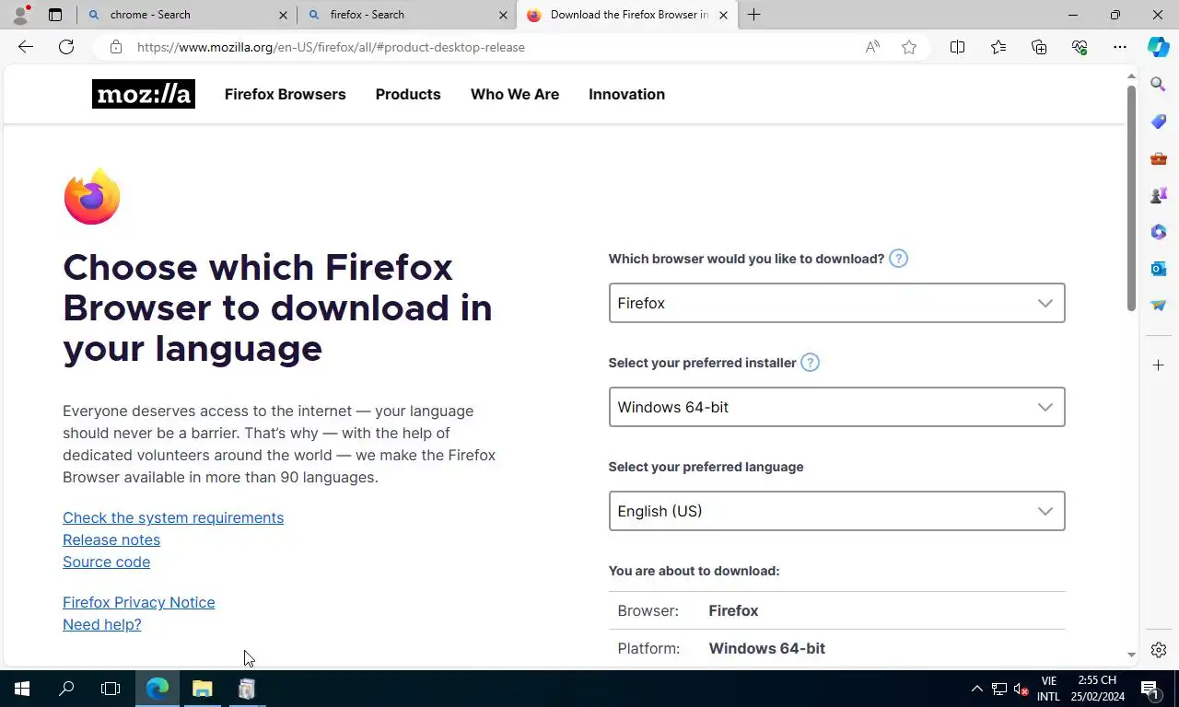Viewport: 1179px width, 707px height.
Task: Customize sidebar with plus icon
Action: coord(1159,365)
